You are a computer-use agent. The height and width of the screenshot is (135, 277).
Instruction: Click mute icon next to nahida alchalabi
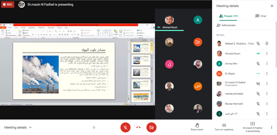[258, 94]
